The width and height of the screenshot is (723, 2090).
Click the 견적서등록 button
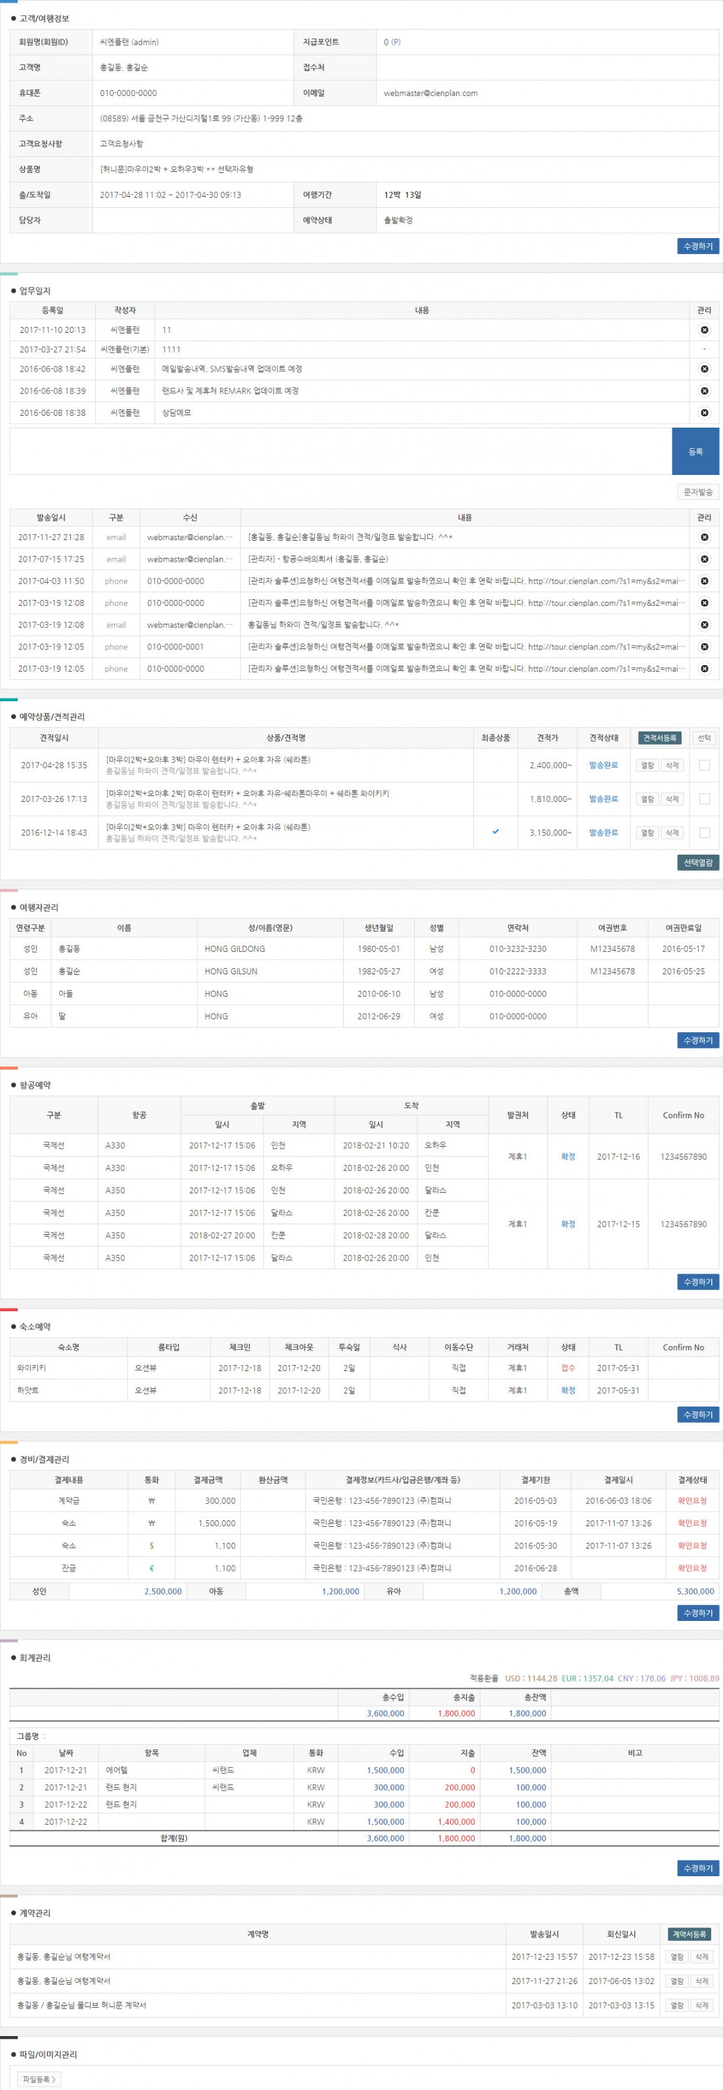[x=660, y=738]
